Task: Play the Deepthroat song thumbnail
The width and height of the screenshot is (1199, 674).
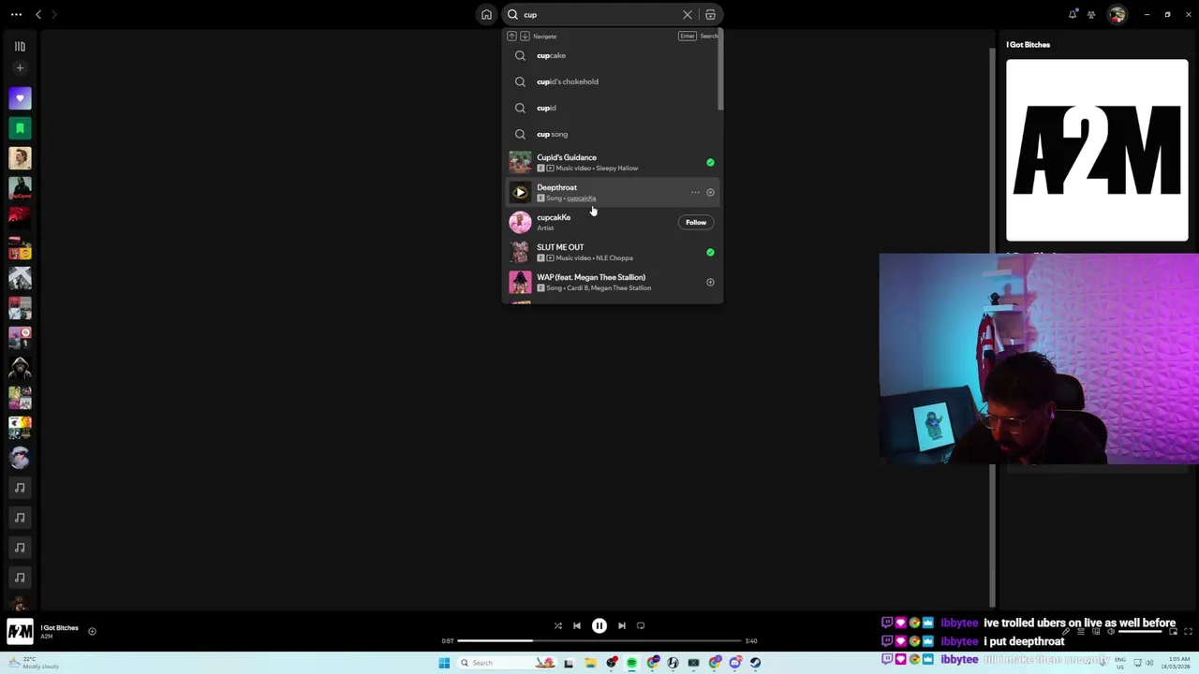Action: tap(520, 192)
